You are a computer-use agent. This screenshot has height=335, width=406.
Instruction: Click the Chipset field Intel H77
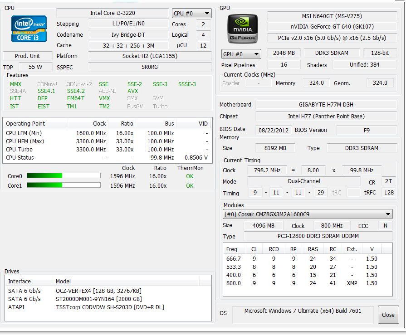[x=326, y=117]
